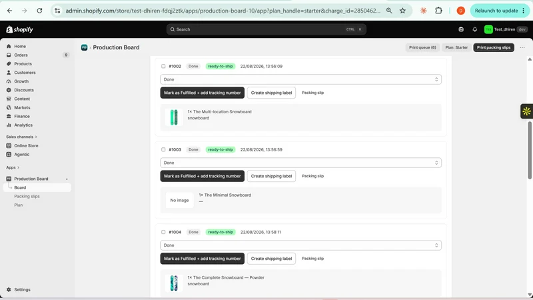
Task: Open Orders in sidebar
Action: coord(21,55)
